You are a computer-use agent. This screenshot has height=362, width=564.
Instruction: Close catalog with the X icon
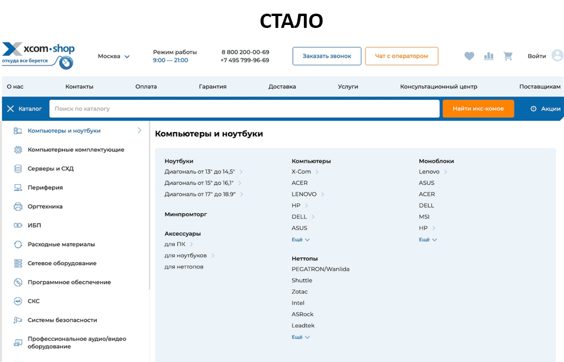coord(11,109)
